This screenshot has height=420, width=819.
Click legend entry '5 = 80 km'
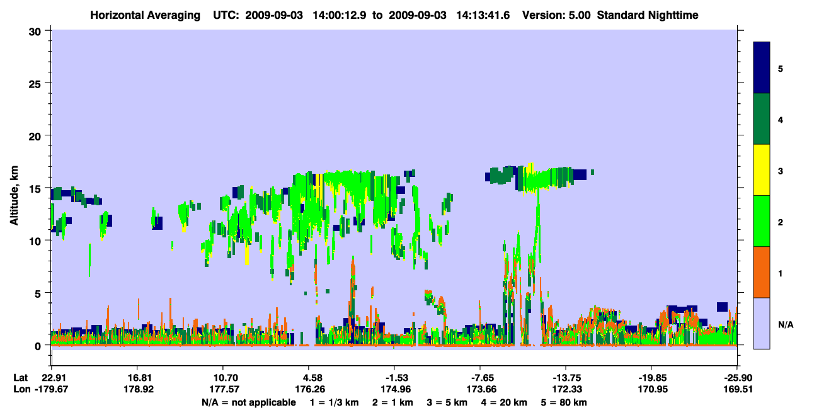(x=564, y=402)
